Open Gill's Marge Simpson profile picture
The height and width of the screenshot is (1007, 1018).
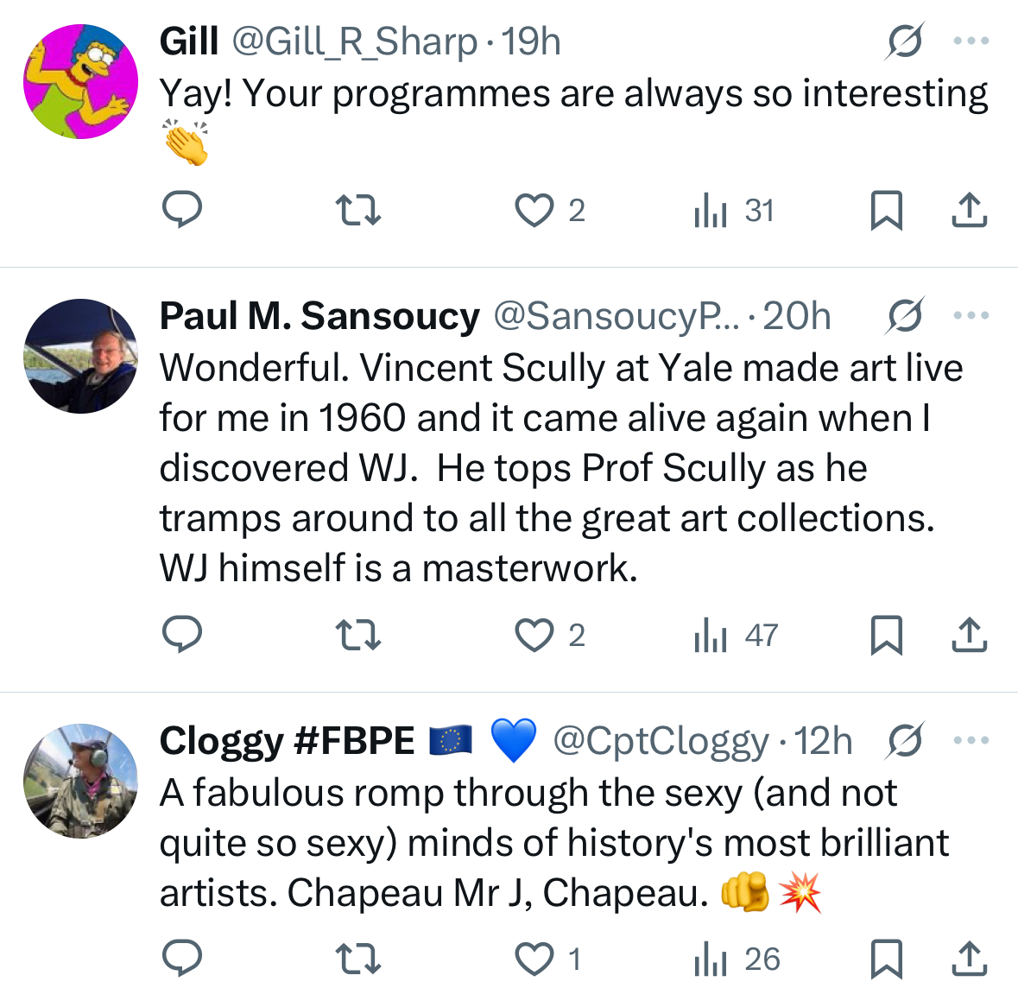pos(80,82)
